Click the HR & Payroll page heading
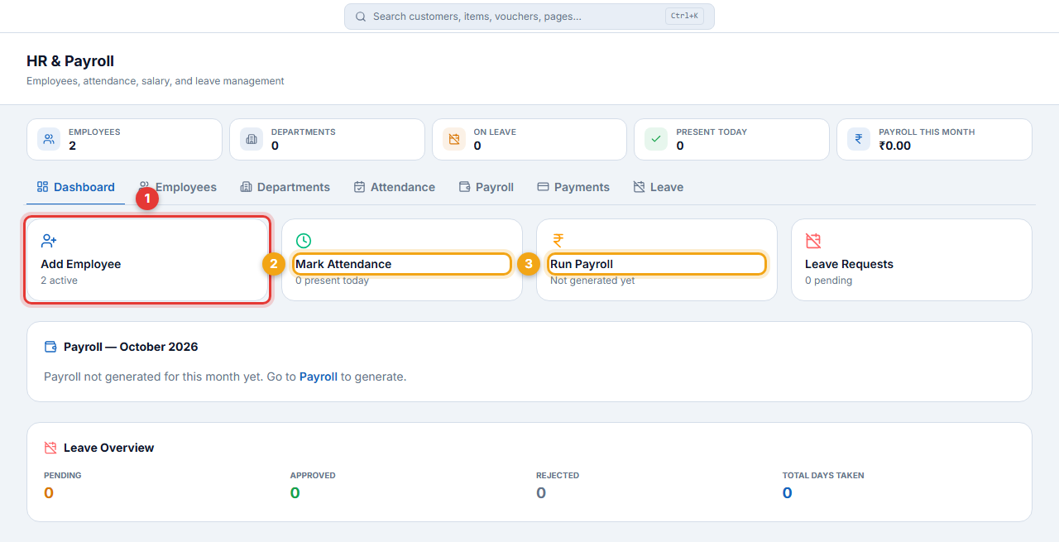Viewport: 1059px width, 542px height. click(x=70, y=61)
